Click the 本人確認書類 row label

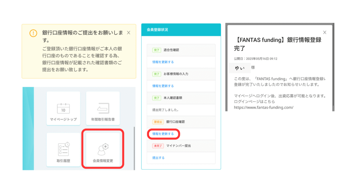tap(173, 98)
